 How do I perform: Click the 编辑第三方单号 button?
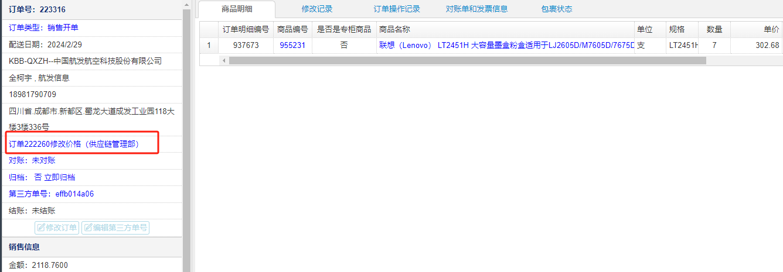[115, 228]
